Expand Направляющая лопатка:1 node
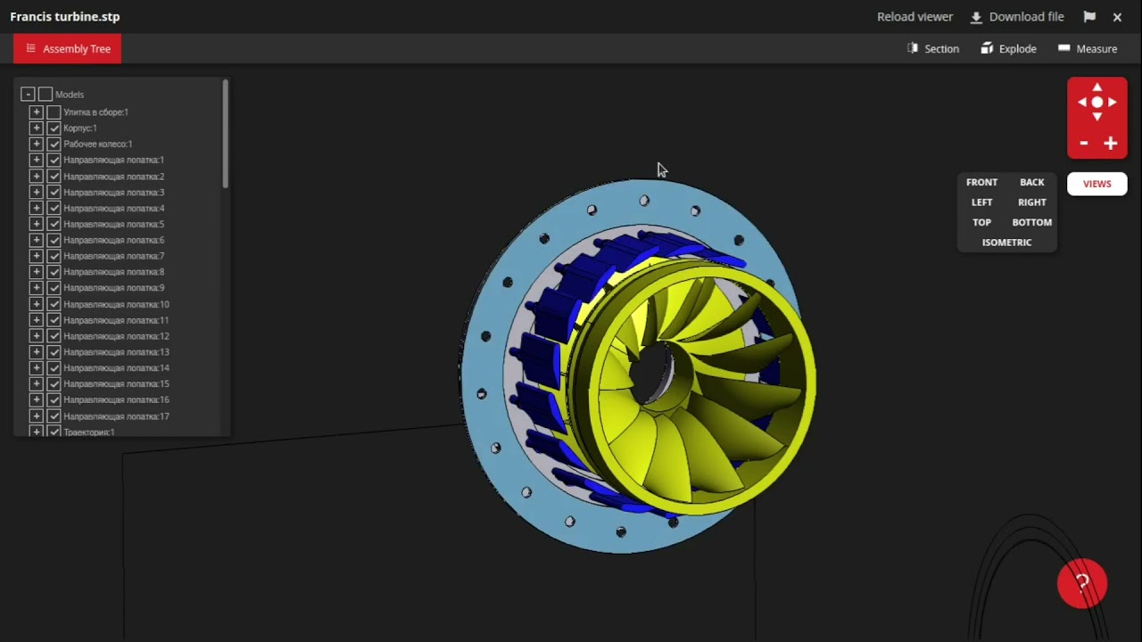This screenshot has height=642, width=1142. click(x=36, y=160)
